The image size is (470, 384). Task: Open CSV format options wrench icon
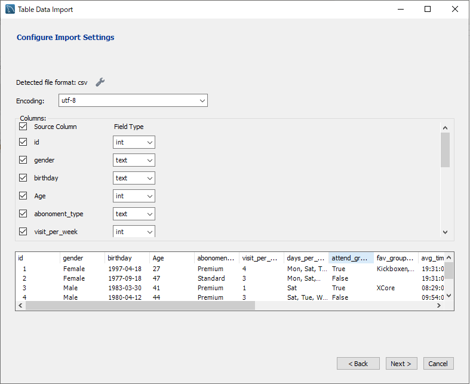(x=100, y=82)
